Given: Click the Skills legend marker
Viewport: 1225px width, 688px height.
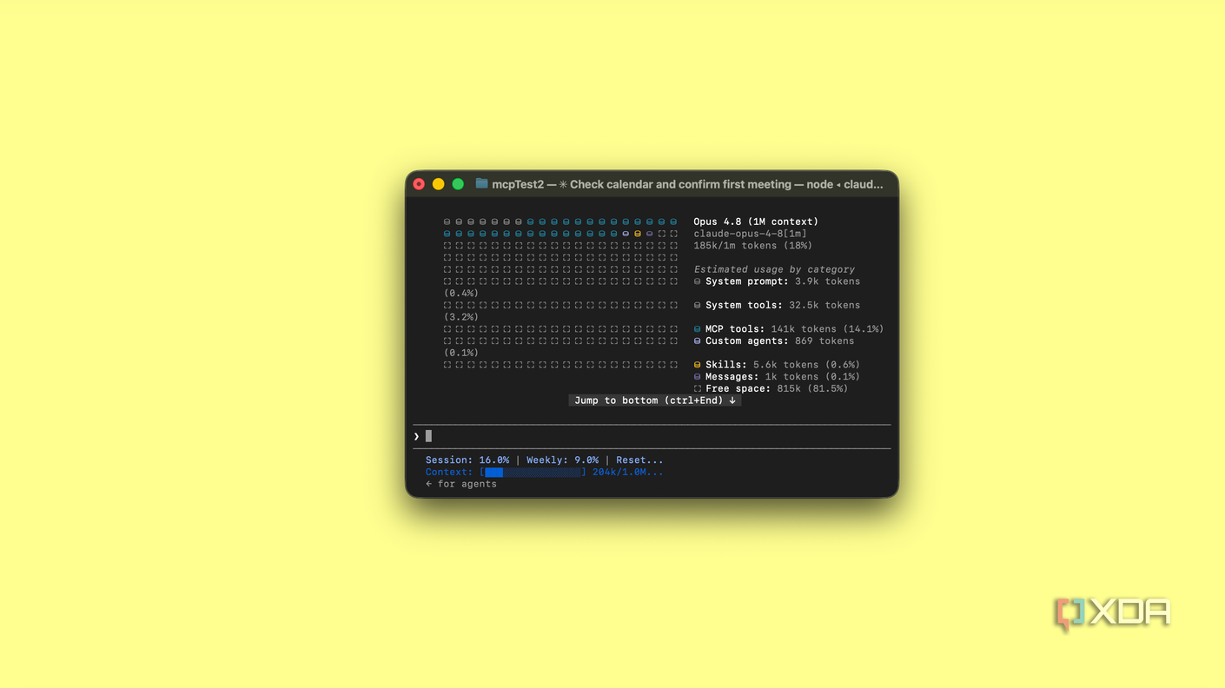Looking at the screenshot, I should 698,365.
